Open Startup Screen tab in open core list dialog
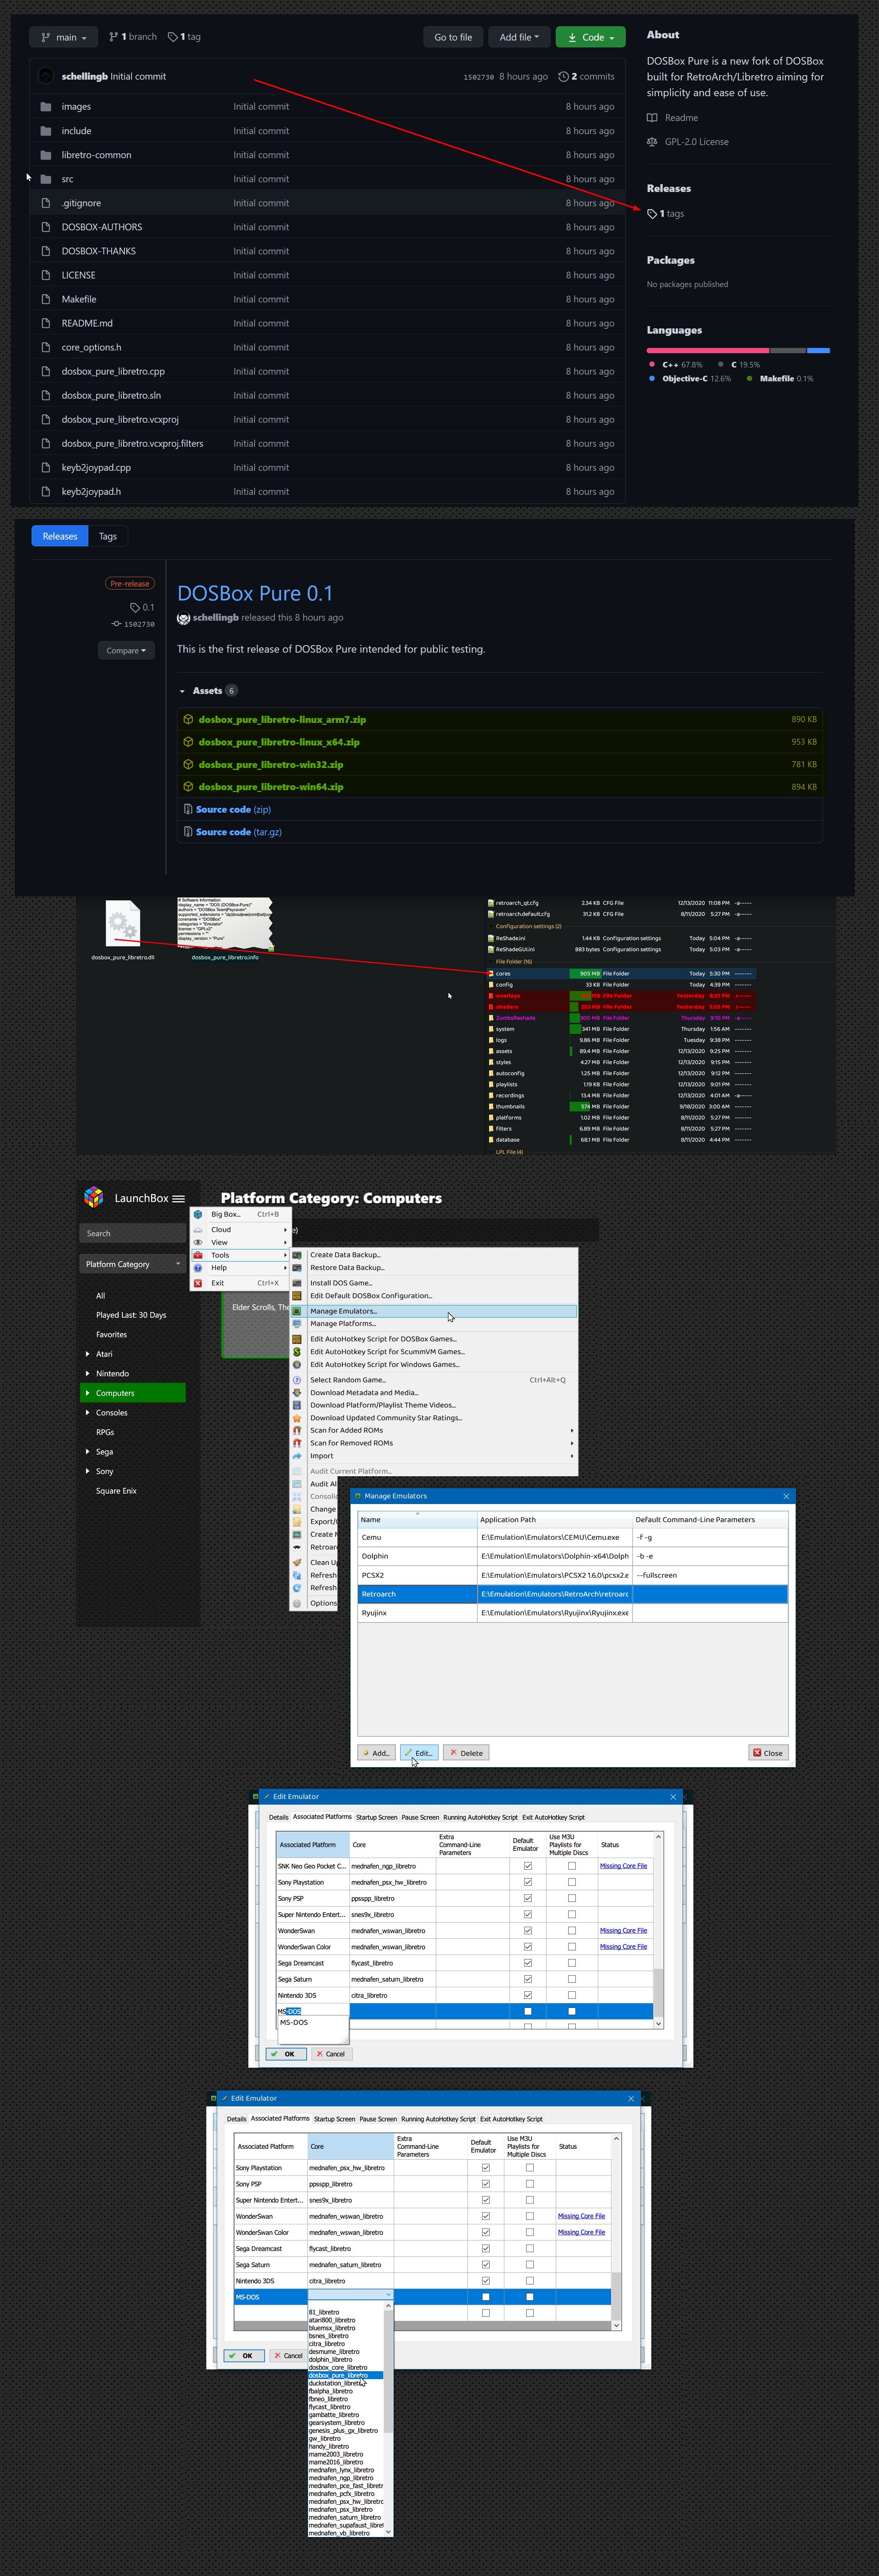This screenshot has height=2576, width=879. pos(334,2119)
